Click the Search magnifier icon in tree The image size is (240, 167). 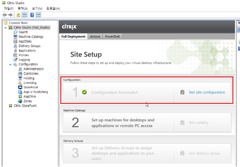coord(15,32)
